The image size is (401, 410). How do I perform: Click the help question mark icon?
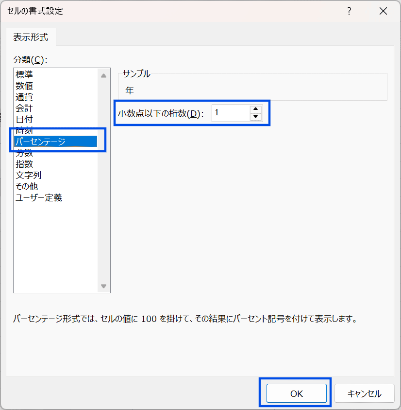[349, 11]
